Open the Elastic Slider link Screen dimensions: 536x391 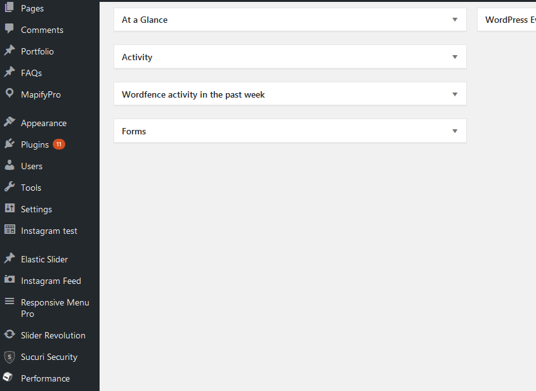click(44, 259)
